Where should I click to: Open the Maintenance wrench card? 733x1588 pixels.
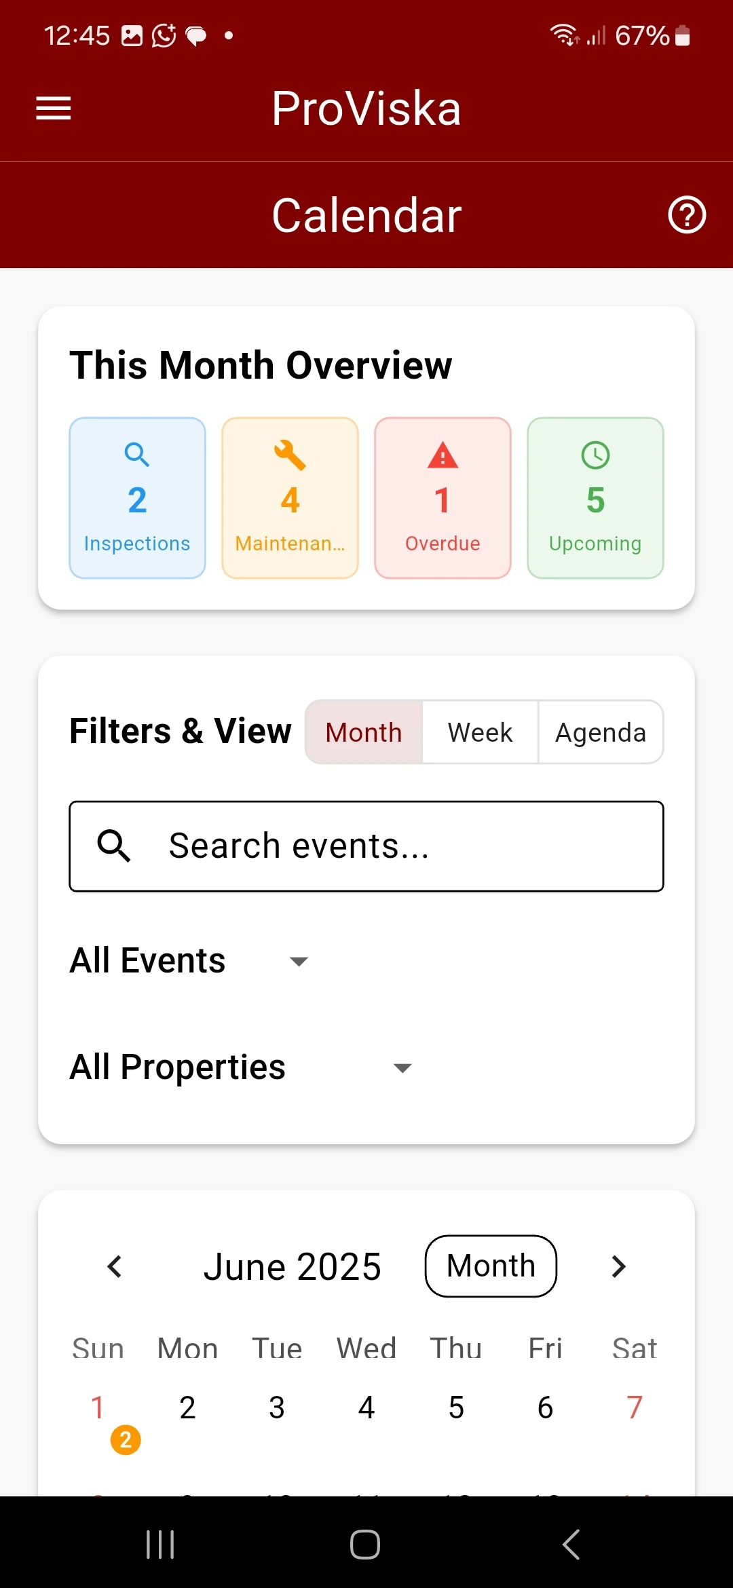[x=290, y=498]
